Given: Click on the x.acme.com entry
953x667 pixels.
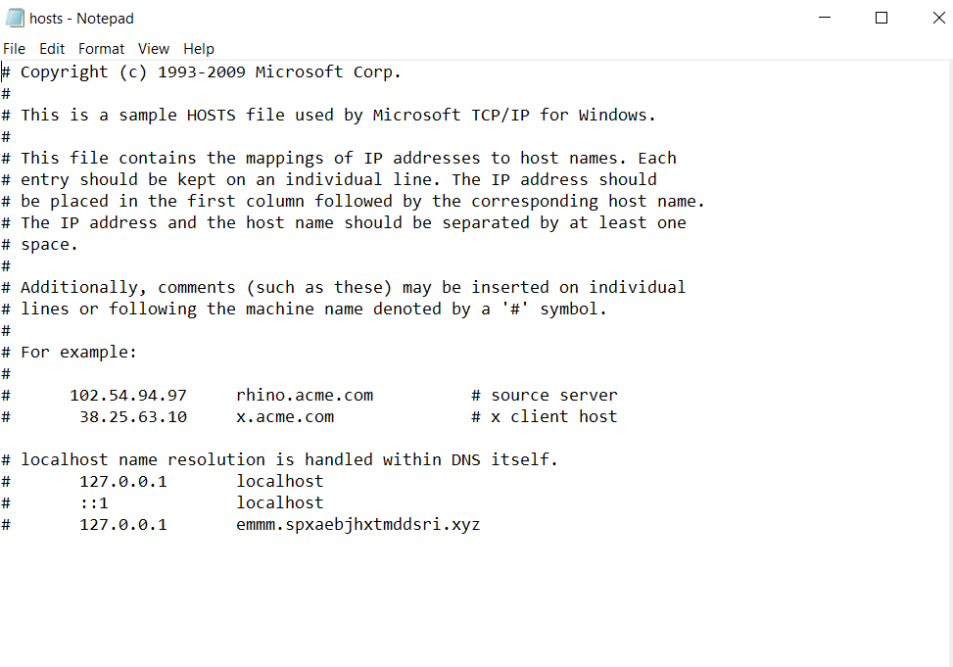Looking at the screenshot, I should [285, 416].
